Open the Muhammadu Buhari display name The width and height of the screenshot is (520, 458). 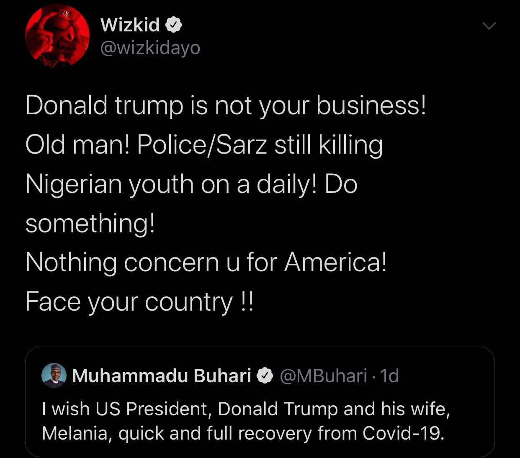[162, 376]
